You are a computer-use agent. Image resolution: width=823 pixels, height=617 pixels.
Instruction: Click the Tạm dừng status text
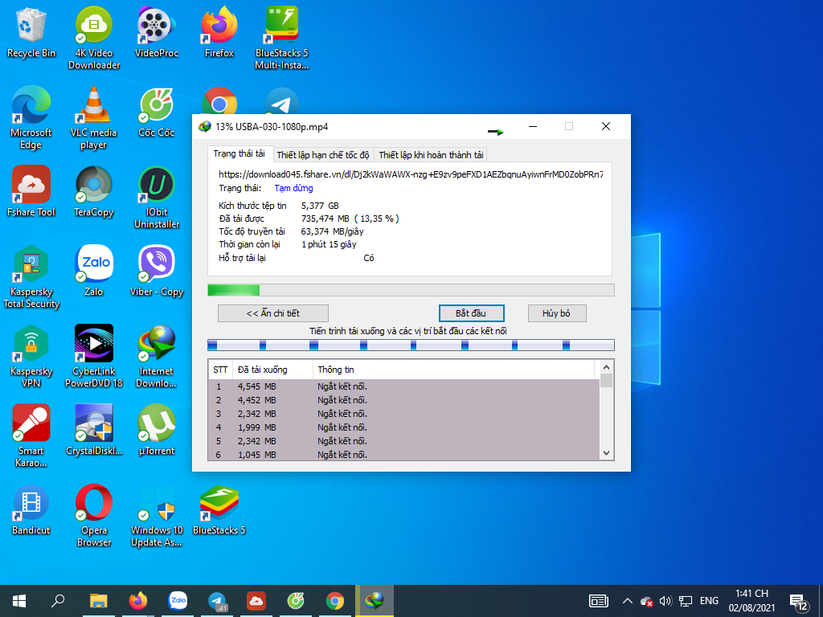point(293,188)
